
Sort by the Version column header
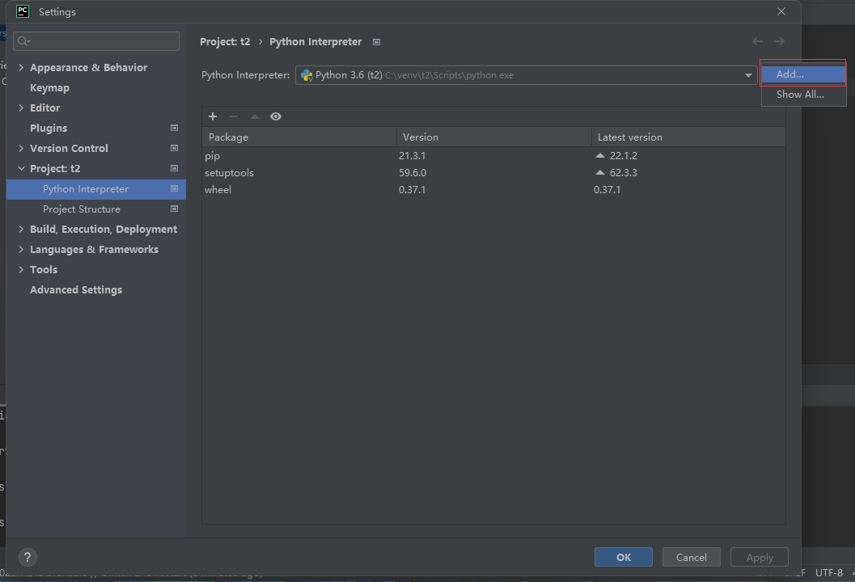pyautogui.click(x=494, y=137)
